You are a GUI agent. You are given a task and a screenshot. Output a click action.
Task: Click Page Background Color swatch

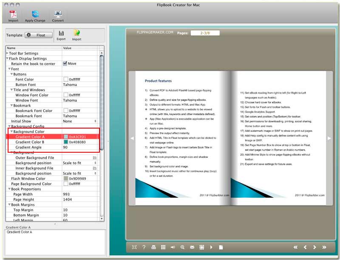(66, 184)
